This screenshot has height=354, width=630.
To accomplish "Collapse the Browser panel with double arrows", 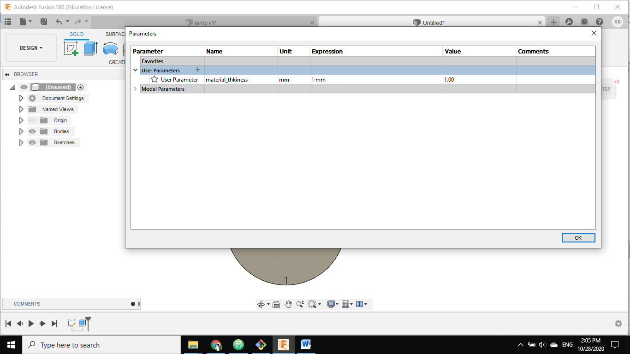I will tap(7, 74).
